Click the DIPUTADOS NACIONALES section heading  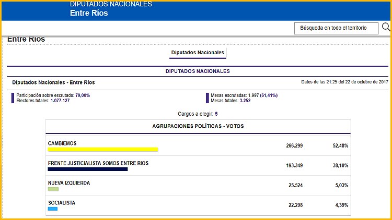198,71
